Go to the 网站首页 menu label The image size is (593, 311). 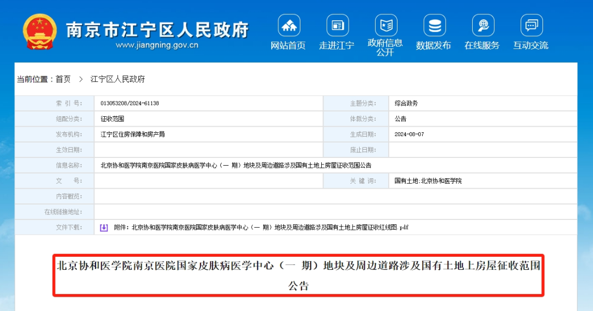[x=288, y=46]
